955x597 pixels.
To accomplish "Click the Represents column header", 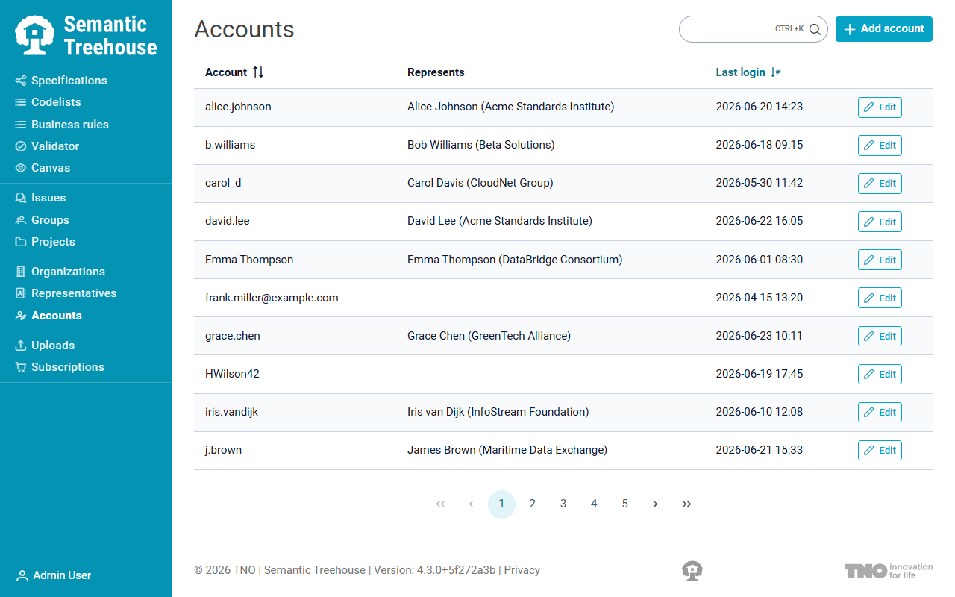I will (436, 72).
